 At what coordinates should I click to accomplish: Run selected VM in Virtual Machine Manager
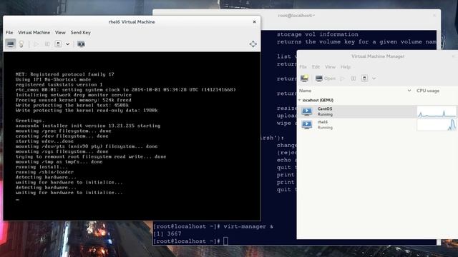click(342, 79)
